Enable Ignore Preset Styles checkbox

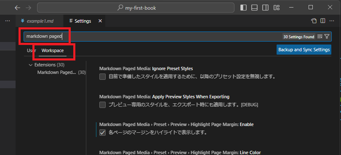(x=102, y=76)
